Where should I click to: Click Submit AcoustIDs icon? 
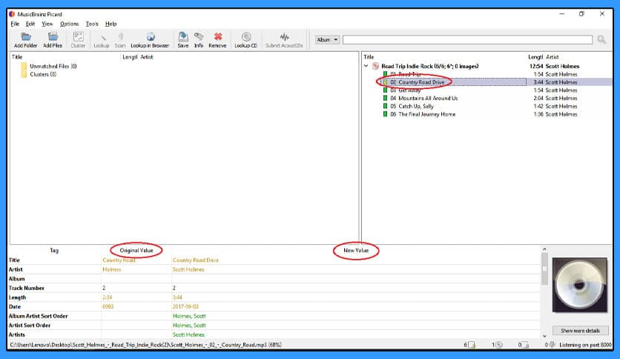click(284, 38)
